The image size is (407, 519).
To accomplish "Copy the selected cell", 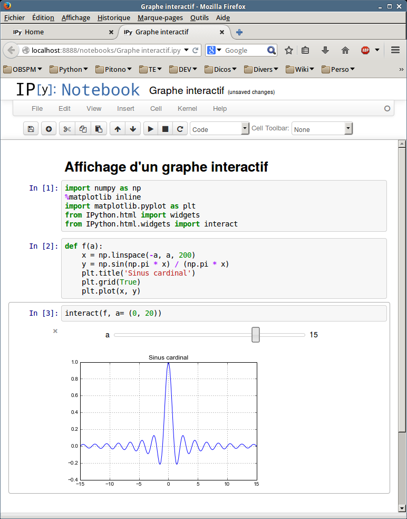I will tap(83, 129).
